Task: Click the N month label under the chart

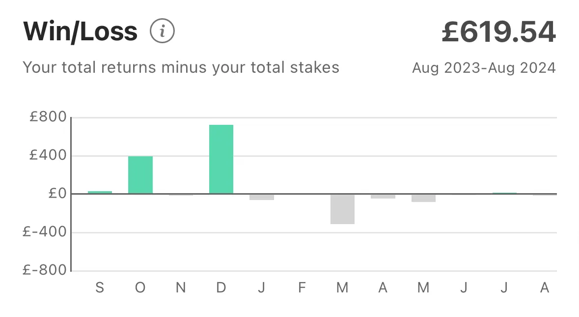Action: click(181, 288)
